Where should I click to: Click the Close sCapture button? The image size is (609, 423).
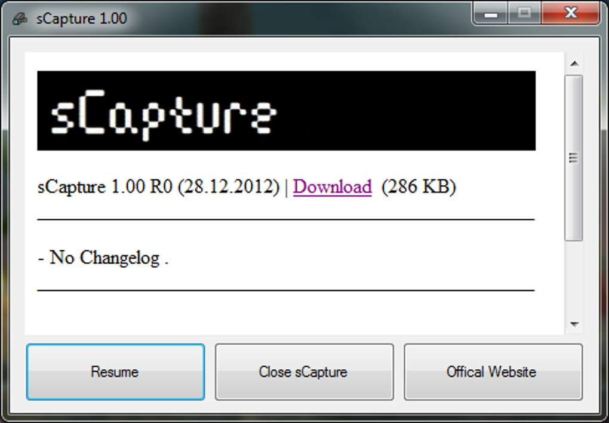(304, 372)
